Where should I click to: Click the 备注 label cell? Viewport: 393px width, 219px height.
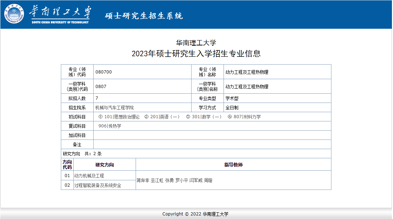click(x=77, y=144)
